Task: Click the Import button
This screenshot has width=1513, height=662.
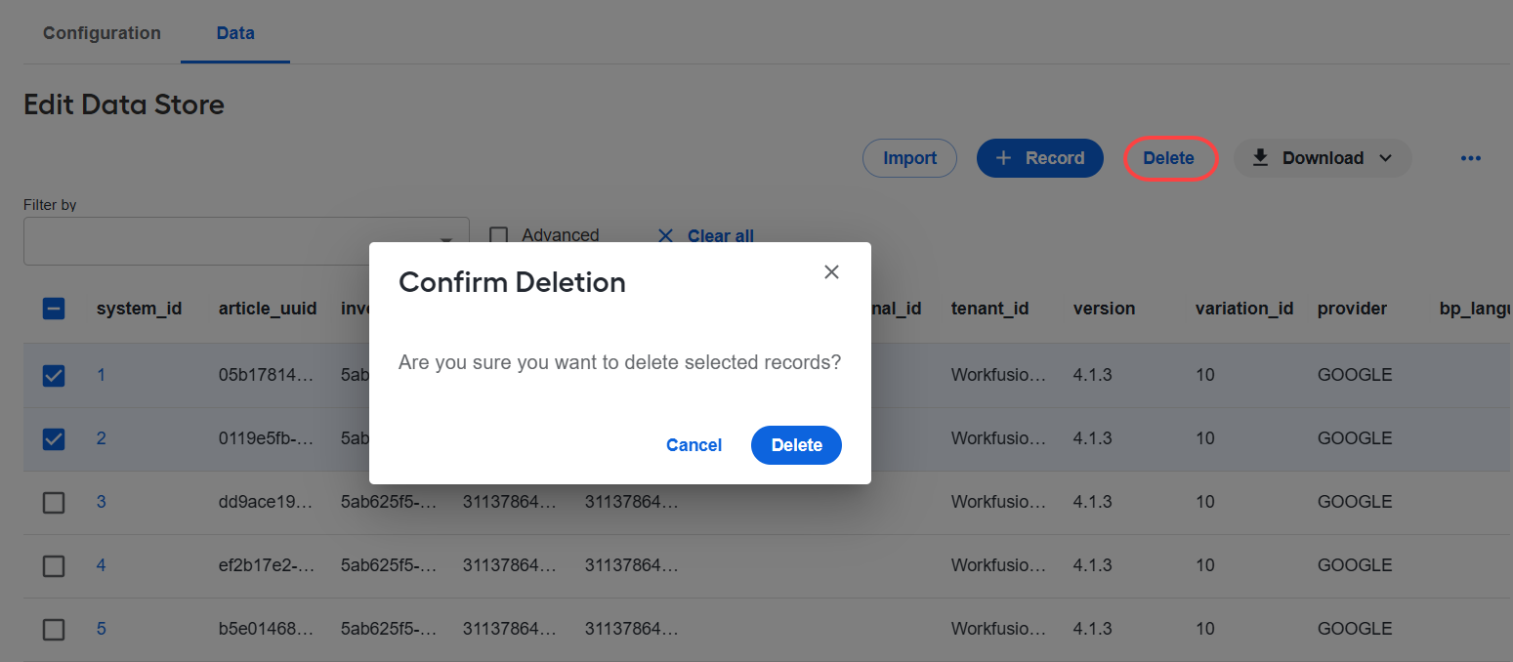Action: (x=909, y=158)
